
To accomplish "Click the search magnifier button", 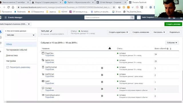I will [x=132, y=17].
